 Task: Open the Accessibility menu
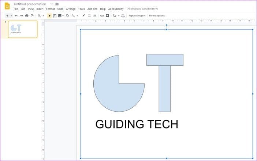pyautogui.click(x=116, y=9)
